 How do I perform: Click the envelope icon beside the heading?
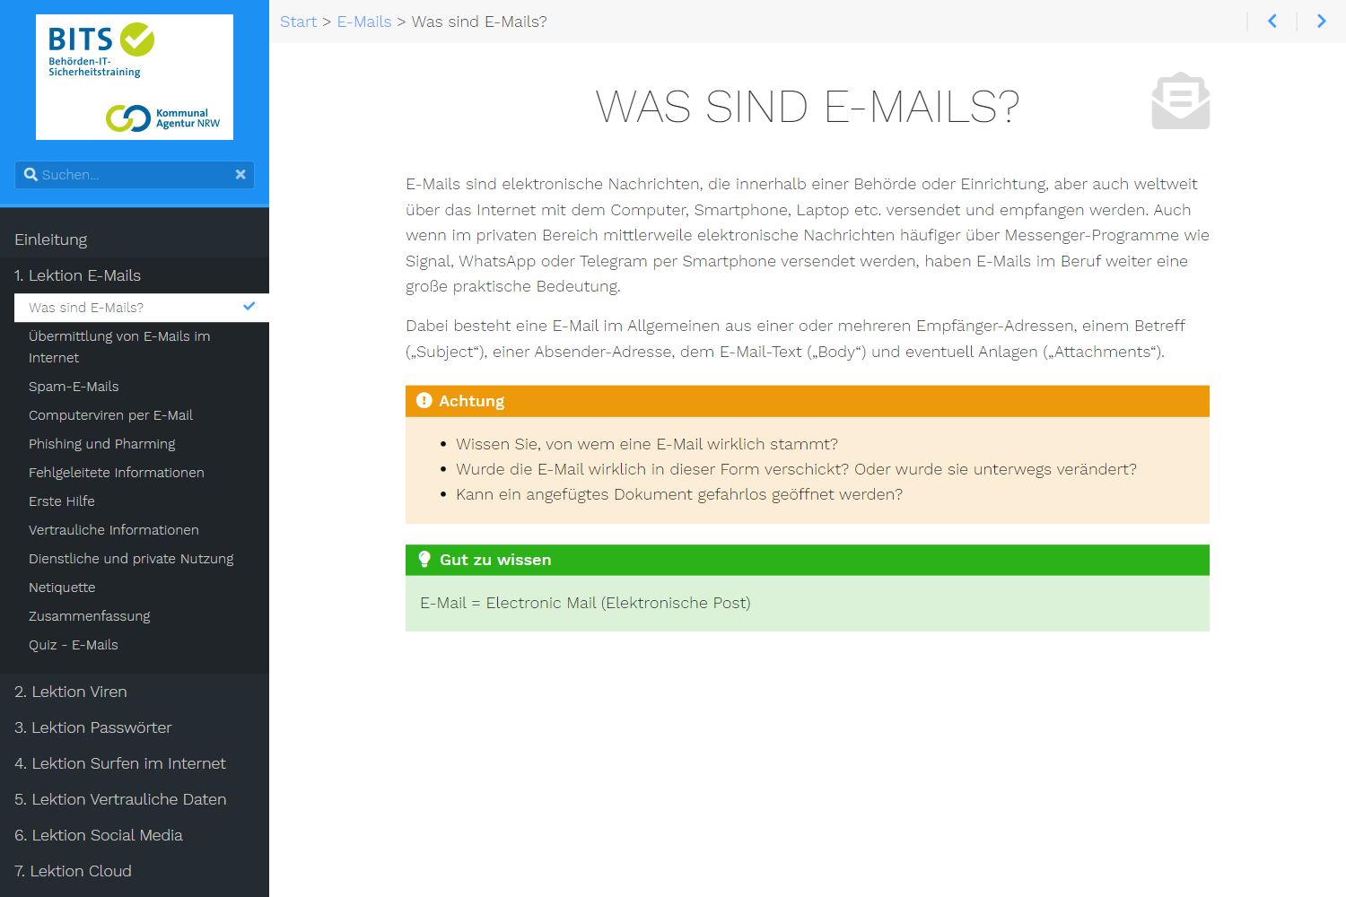[x=1180, y=101]
